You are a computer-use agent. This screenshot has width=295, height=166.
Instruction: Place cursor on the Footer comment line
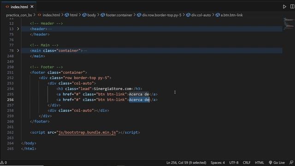click(x=46, y=67)
